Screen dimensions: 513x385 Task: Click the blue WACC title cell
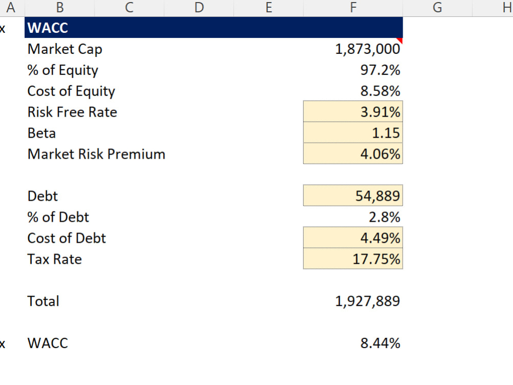213,28
